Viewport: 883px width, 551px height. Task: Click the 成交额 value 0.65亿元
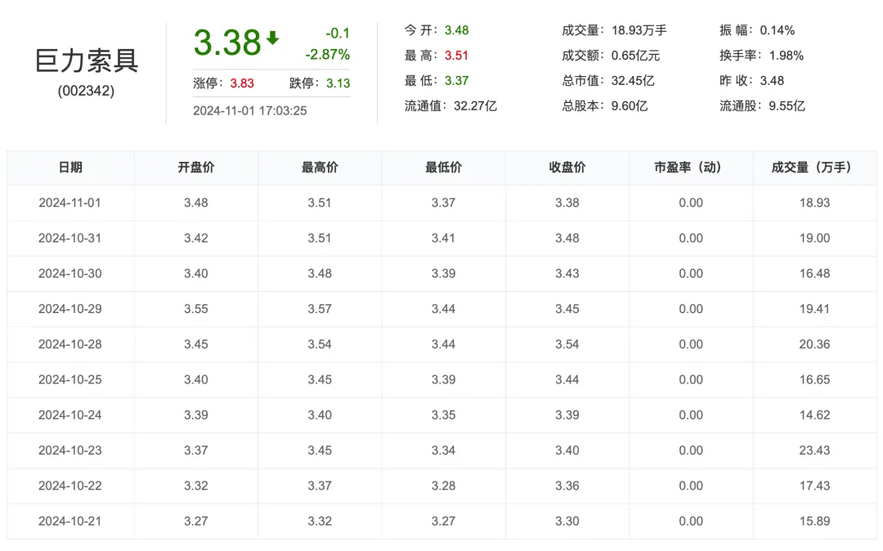(636, 56)
